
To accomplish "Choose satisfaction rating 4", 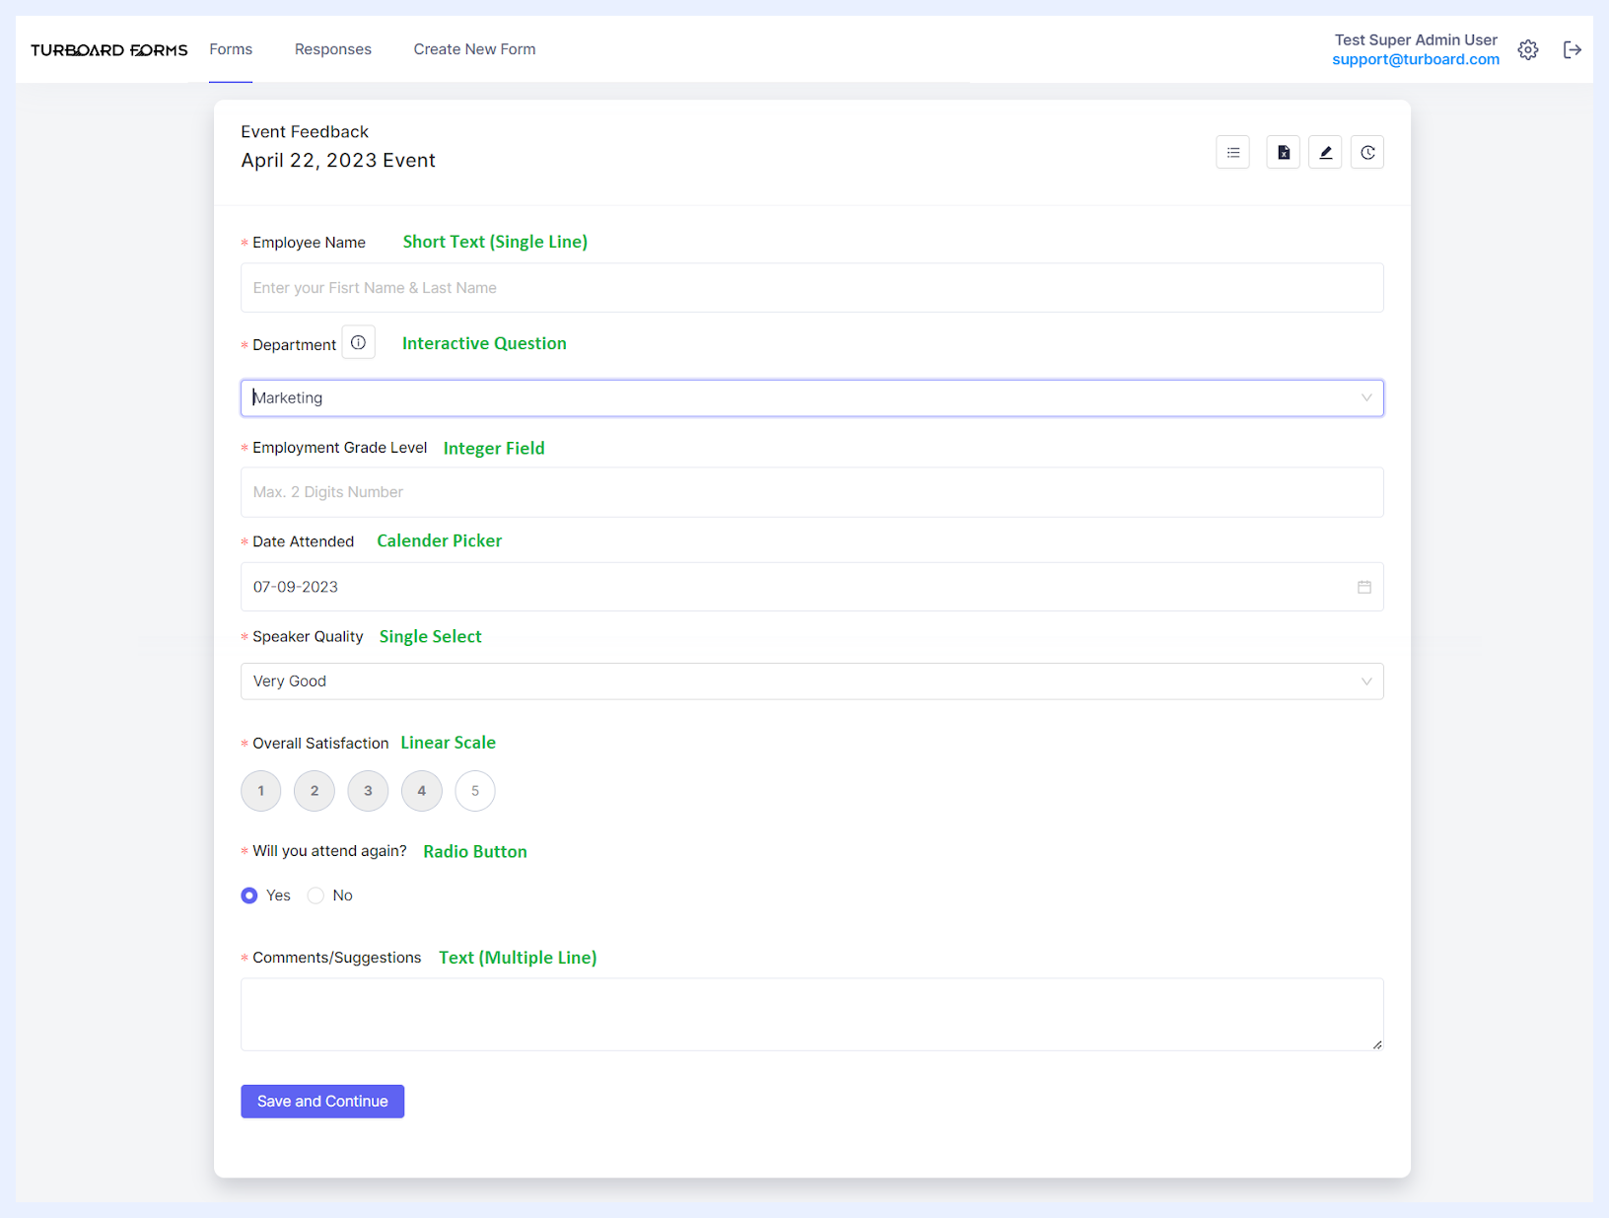I will (422, 791).
